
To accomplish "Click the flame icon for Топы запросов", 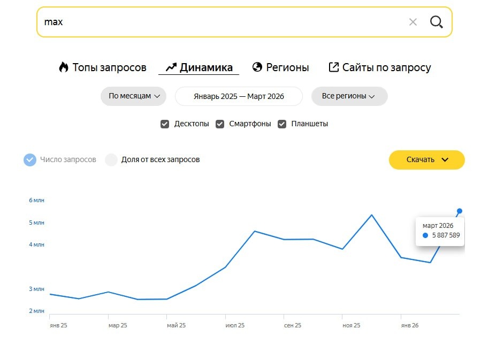I will [x=64, y=67].
